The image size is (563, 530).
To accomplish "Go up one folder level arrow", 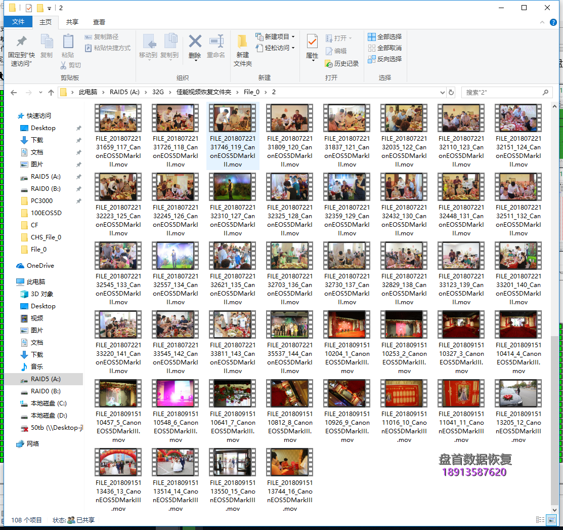I will pos(51,92).
